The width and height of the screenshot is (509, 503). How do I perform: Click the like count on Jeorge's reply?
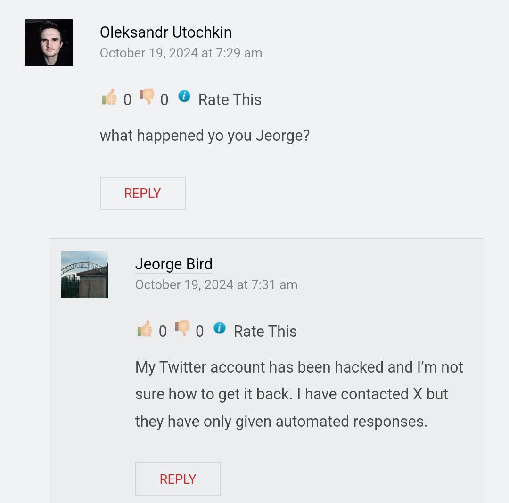[x=163, y=332]
